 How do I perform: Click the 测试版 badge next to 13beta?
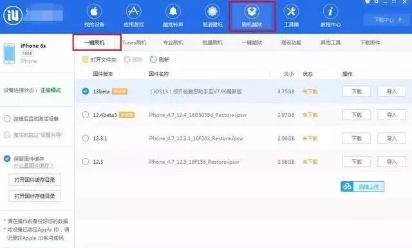point(120,91)
